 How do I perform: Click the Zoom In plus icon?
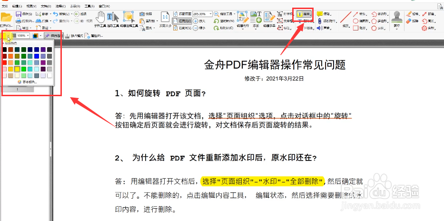pyautogui.click(x=196, y=21)
